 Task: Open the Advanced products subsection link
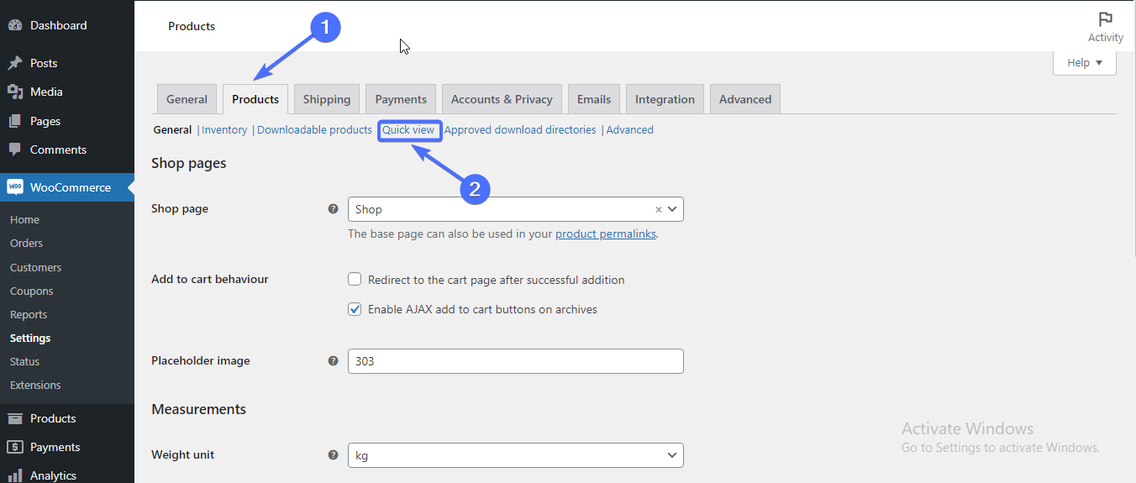click(629, 130)
